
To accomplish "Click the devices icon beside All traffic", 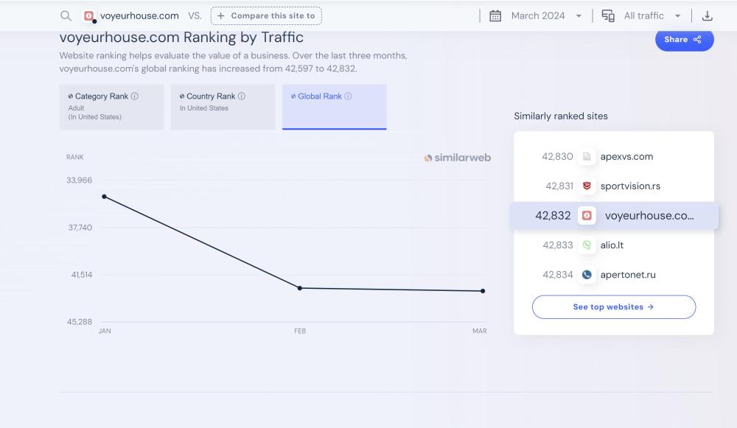I will 608,15.
